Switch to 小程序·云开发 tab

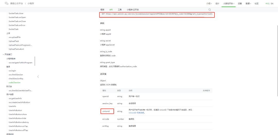pos(133,10)
